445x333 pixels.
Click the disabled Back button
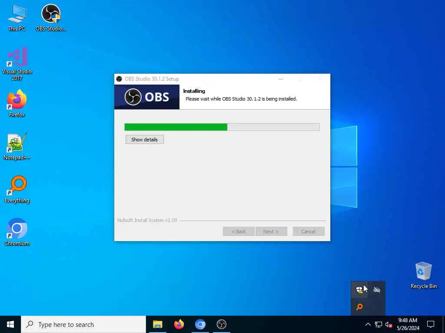(x=239, y=232)
